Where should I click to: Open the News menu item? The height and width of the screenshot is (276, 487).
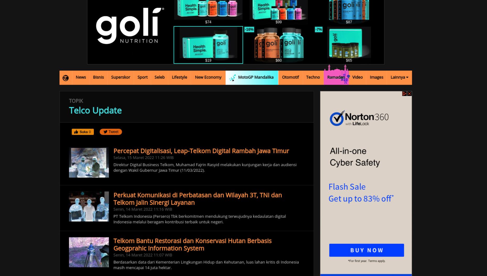(x=81, y=77)
